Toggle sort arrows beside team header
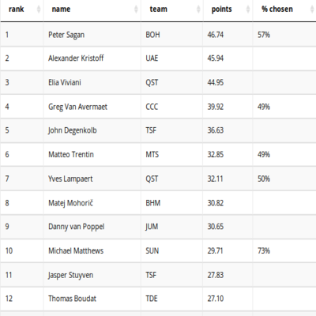The height and width of the screenshot is (316, 316). click(198, 9)
